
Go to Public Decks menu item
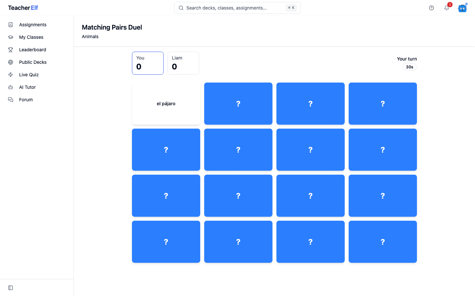37,62
